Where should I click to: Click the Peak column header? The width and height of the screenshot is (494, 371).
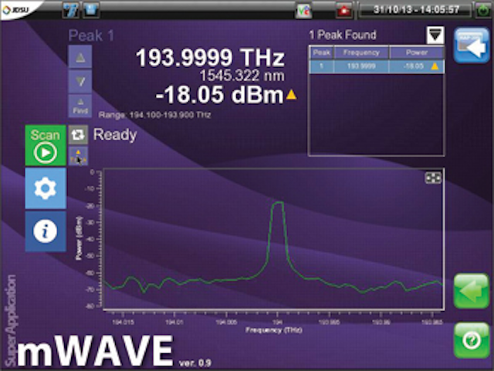pyautogui.click(x=322, y=52)
